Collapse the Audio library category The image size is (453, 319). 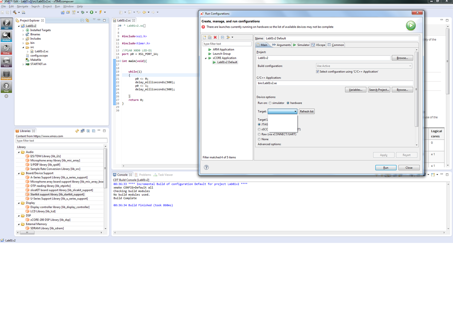(18, 152)
